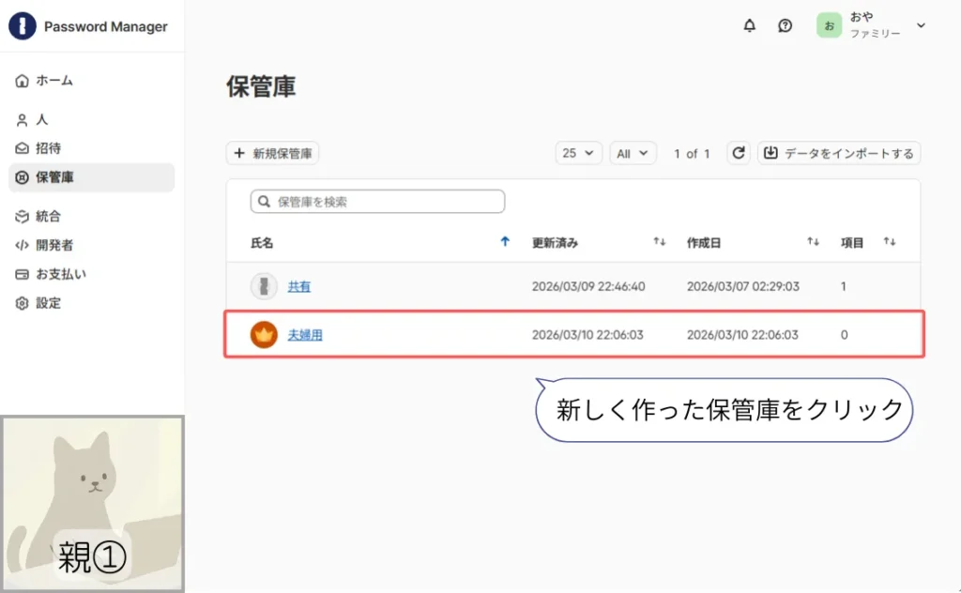Refresh the vault list with the reload icon
The height and width of the screenshot is (593, 961).
(739, 153)
